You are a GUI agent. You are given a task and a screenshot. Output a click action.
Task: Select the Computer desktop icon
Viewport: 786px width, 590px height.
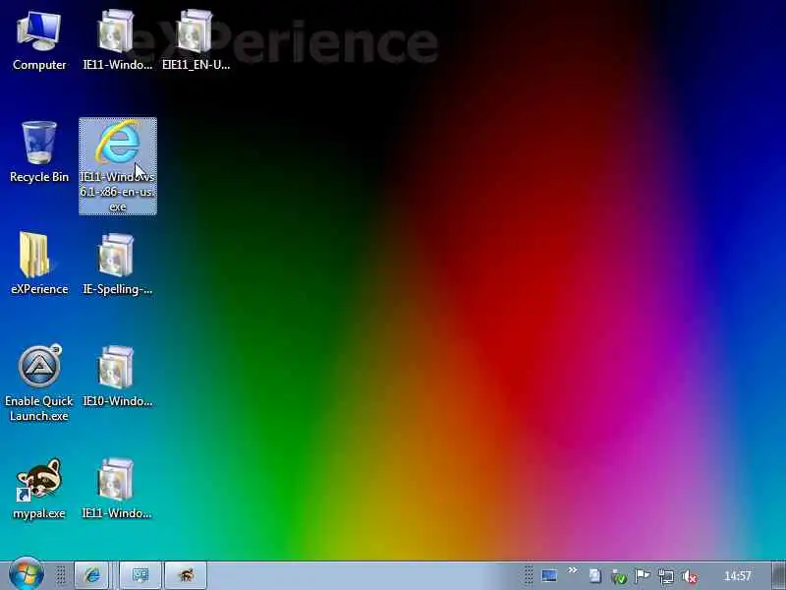(39, 40)
